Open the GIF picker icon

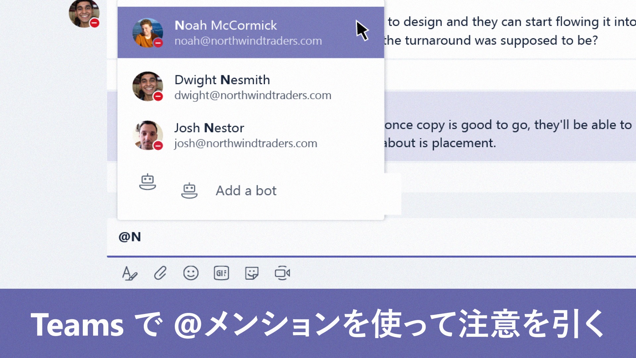221,273
